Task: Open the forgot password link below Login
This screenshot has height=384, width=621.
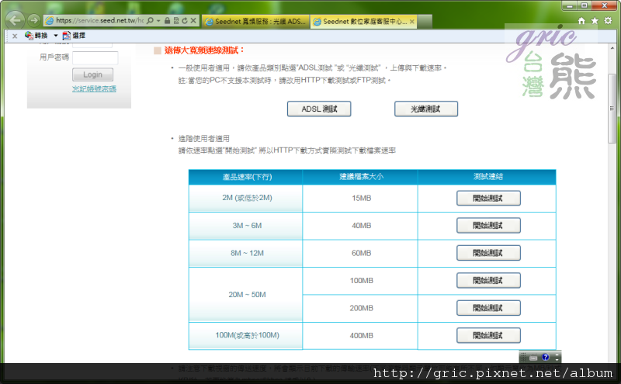Action: tap(94, 88)
